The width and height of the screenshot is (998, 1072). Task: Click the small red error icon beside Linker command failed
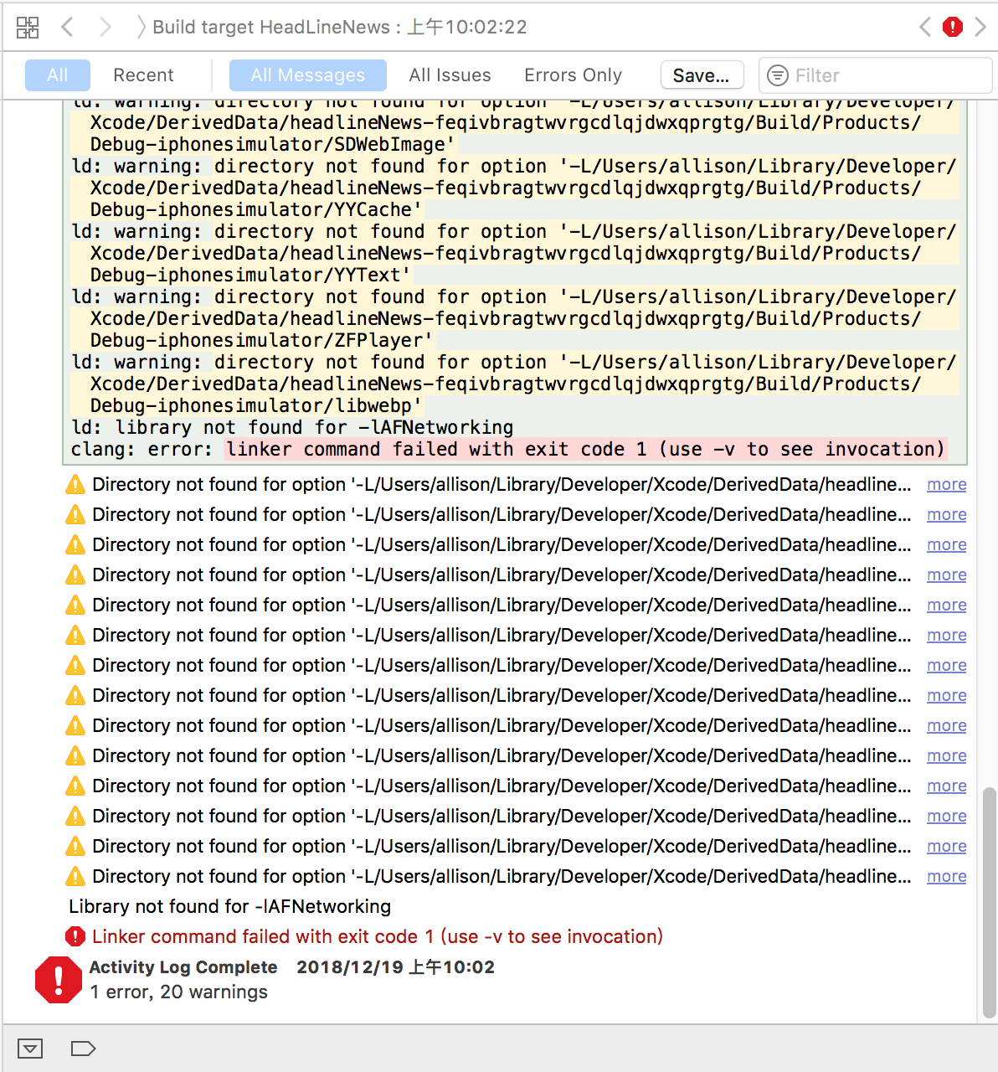(x=75, y=937)
